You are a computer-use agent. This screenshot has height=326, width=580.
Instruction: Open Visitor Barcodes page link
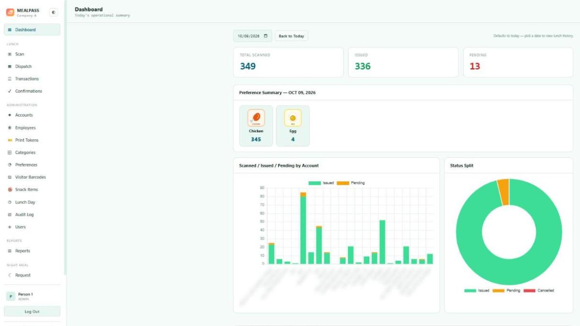(32, 177)
